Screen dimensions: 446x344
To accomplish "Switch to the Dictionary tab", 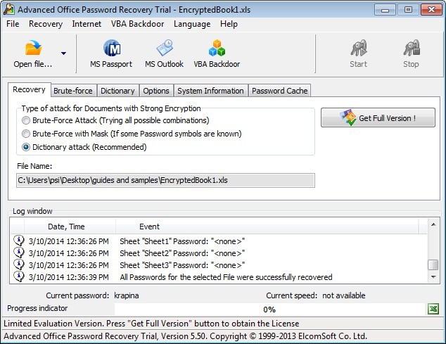I will click(117, 91).
